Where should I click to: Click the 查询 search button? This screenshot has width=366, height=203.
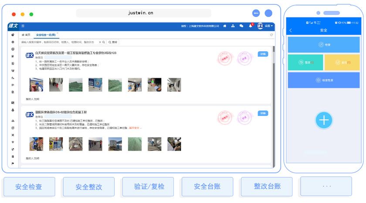113,42
